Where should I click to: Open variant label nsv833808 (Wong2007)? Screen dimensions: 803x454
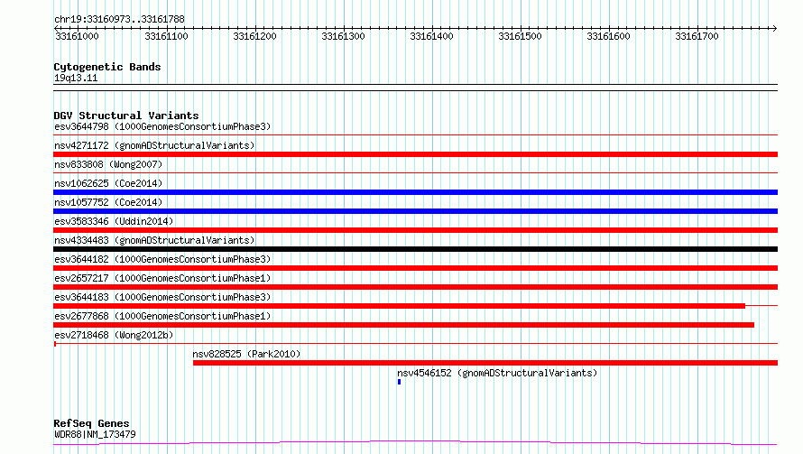[108, 164]
